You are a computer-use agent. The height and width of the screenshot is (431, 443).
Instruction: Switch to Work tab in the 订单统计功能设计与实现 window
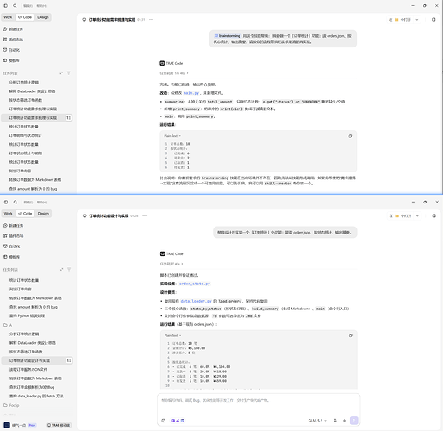pyautogui.click(x=8, y=214)
